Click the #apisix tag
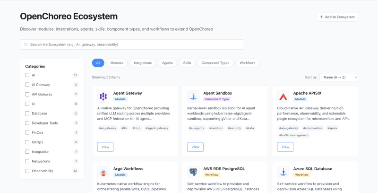The image size is (378, 193). (x=333, y=128)
